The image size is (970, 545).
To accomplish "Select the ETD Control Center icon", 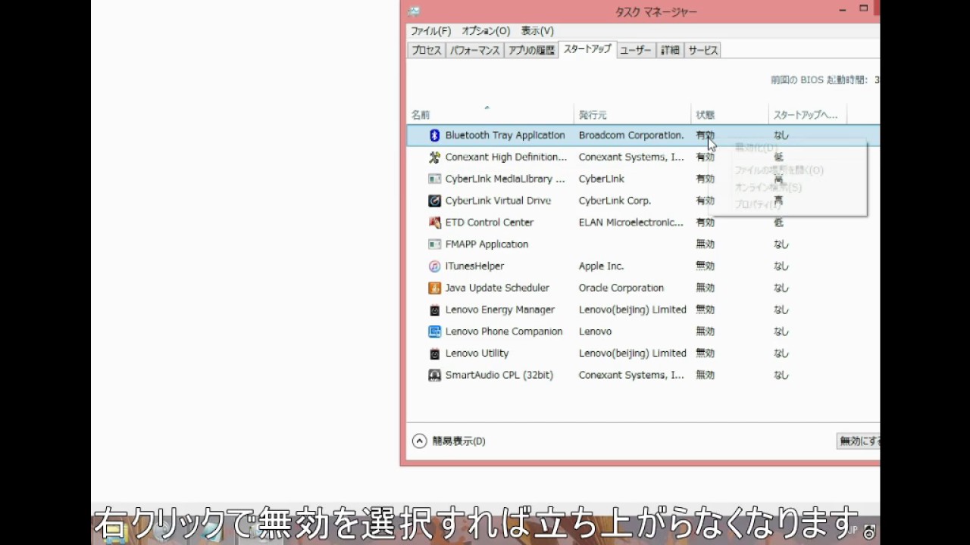I will click(434, 223).
